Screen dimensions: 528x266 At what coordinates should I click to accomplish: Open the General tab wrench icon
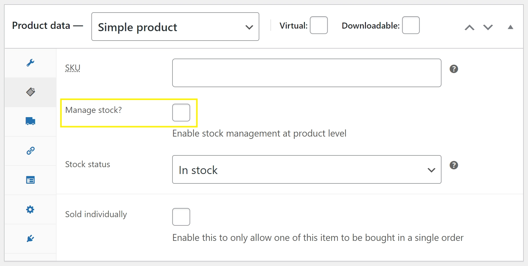(30, 63)
